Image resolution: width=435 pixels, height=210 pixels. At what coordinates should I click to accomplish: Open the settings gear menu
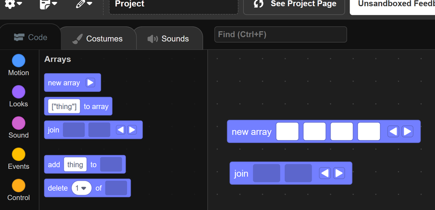(13, 4)
